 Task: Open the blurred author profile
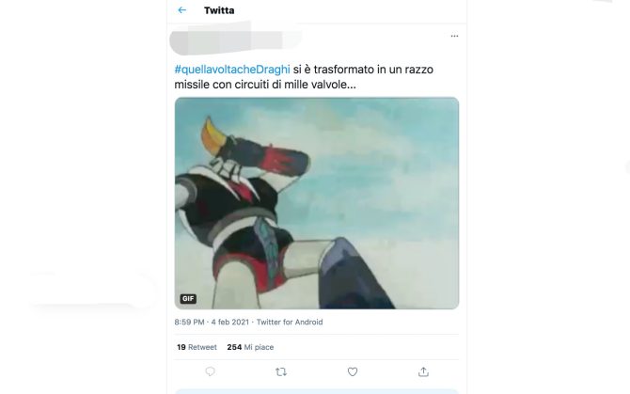(235, 39)
